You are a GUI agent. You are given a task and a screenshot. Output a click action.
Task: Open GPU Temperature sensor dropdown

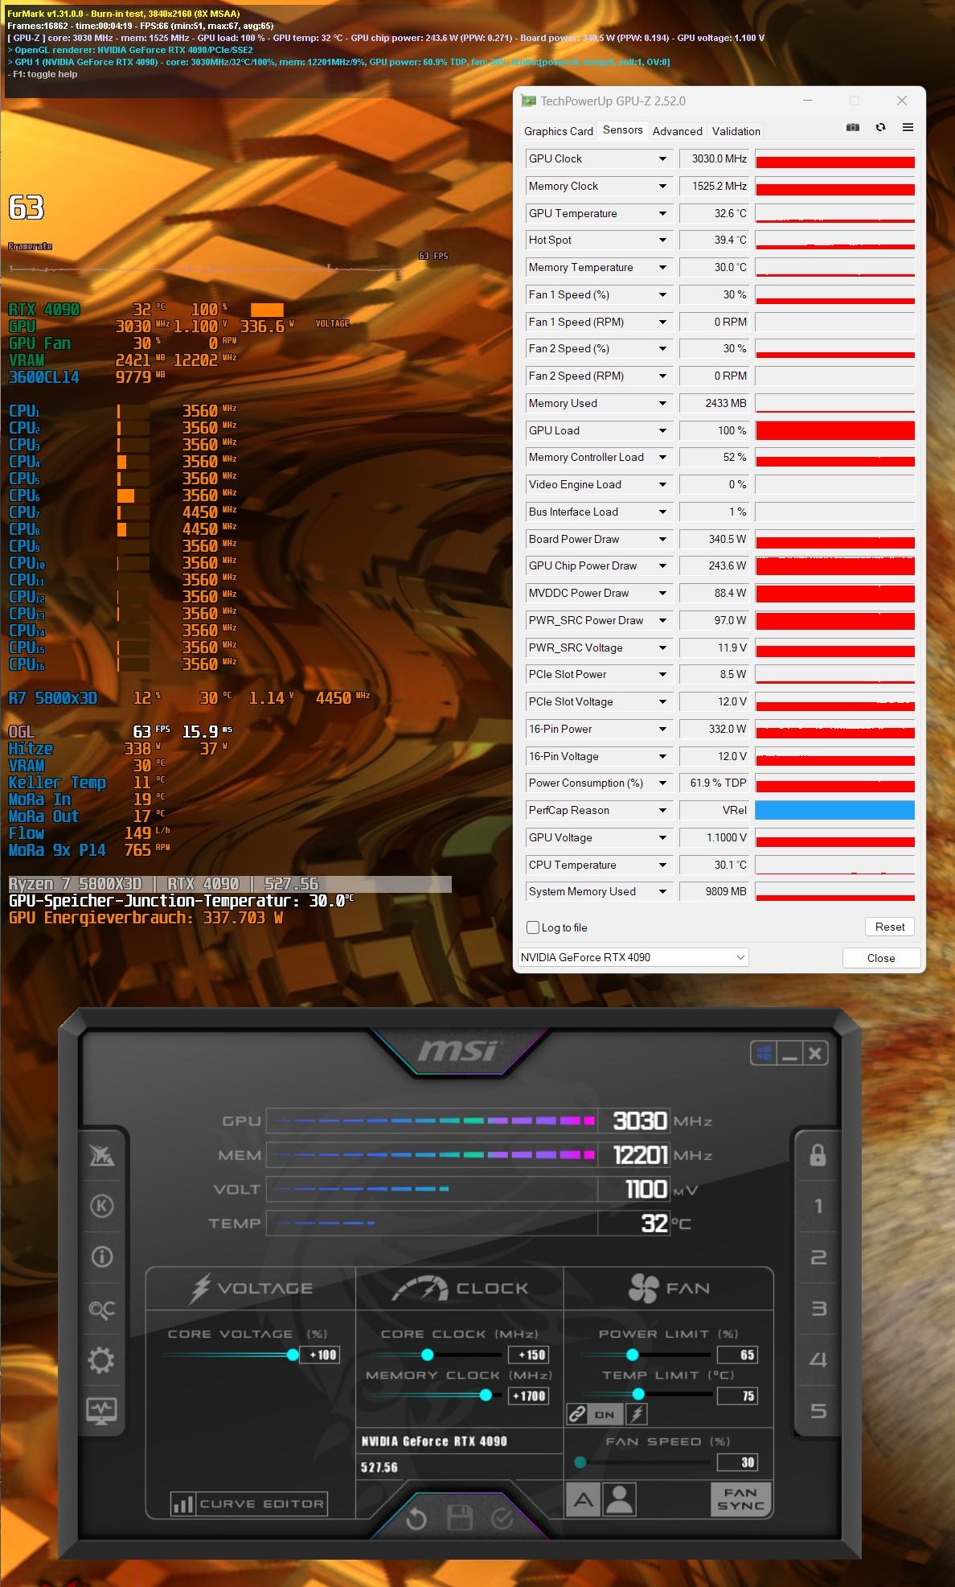tap(662, 214)
